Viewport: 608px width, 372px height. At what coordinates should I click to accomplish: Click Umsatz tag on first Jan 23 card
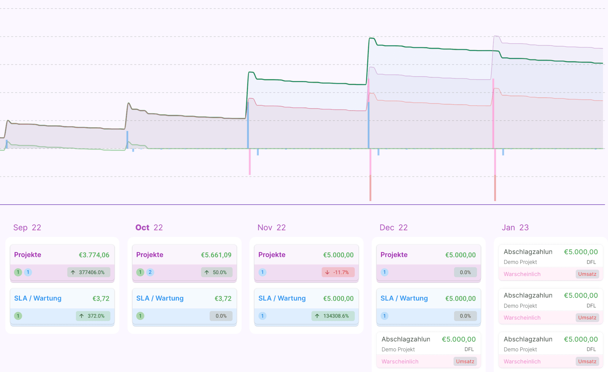tap(587, 274)
